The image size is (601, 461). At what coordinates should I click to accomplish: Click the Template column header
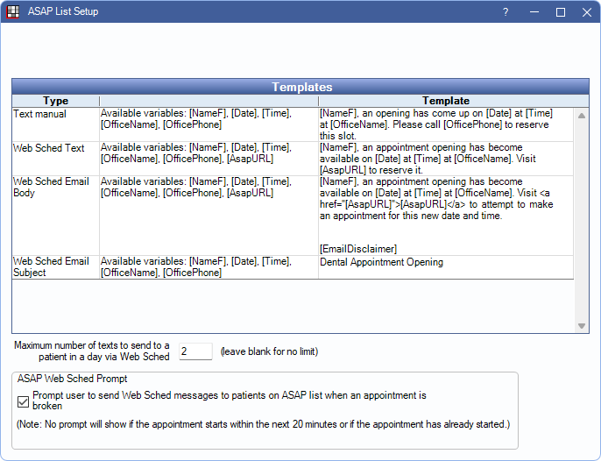(x=446, y=101)
